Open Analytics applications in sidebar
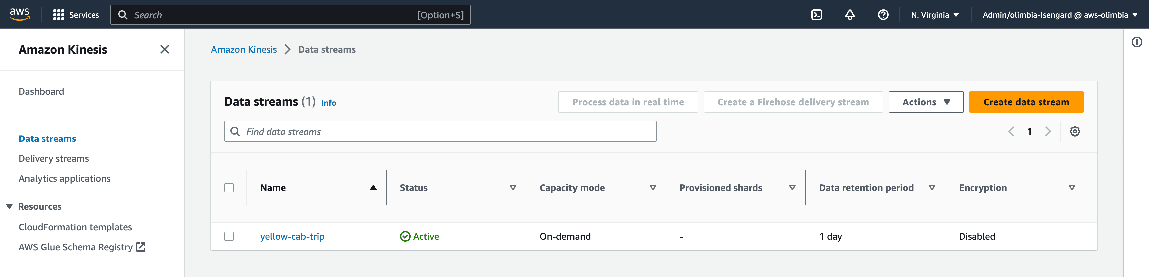1149x277 pixels. [65, 178]
